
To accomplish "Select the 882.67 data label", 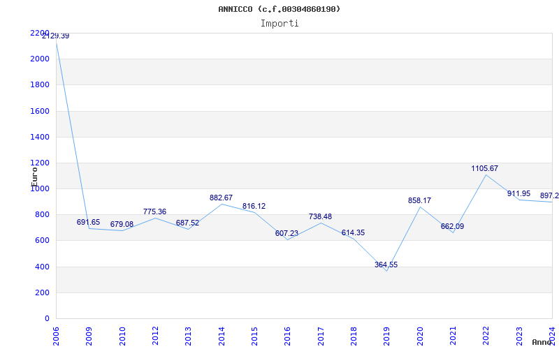I will (221, 198).
